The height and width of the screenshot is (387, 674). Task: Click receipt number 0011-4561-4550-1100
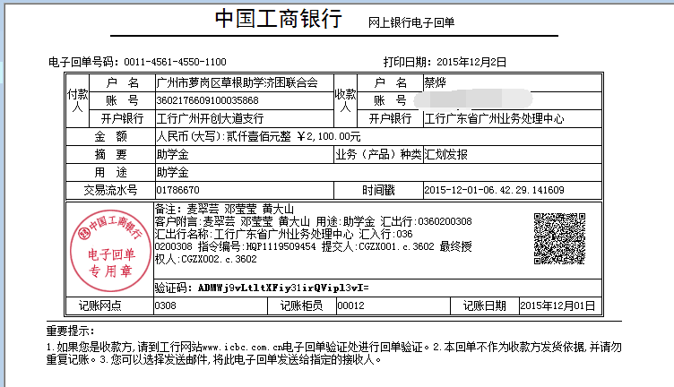point(175,62)
